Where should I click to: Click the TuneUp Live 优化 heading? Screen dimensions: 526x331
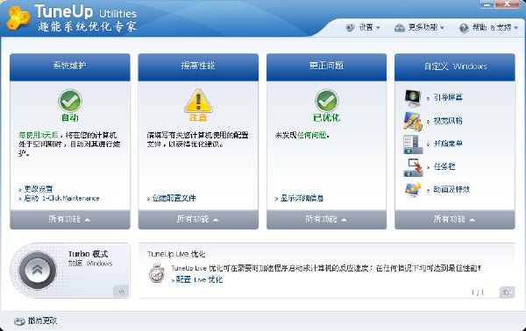coord(176,254)
